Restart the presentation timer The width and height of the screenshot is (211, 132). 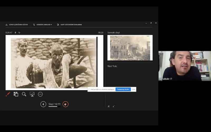coord(19,32)
